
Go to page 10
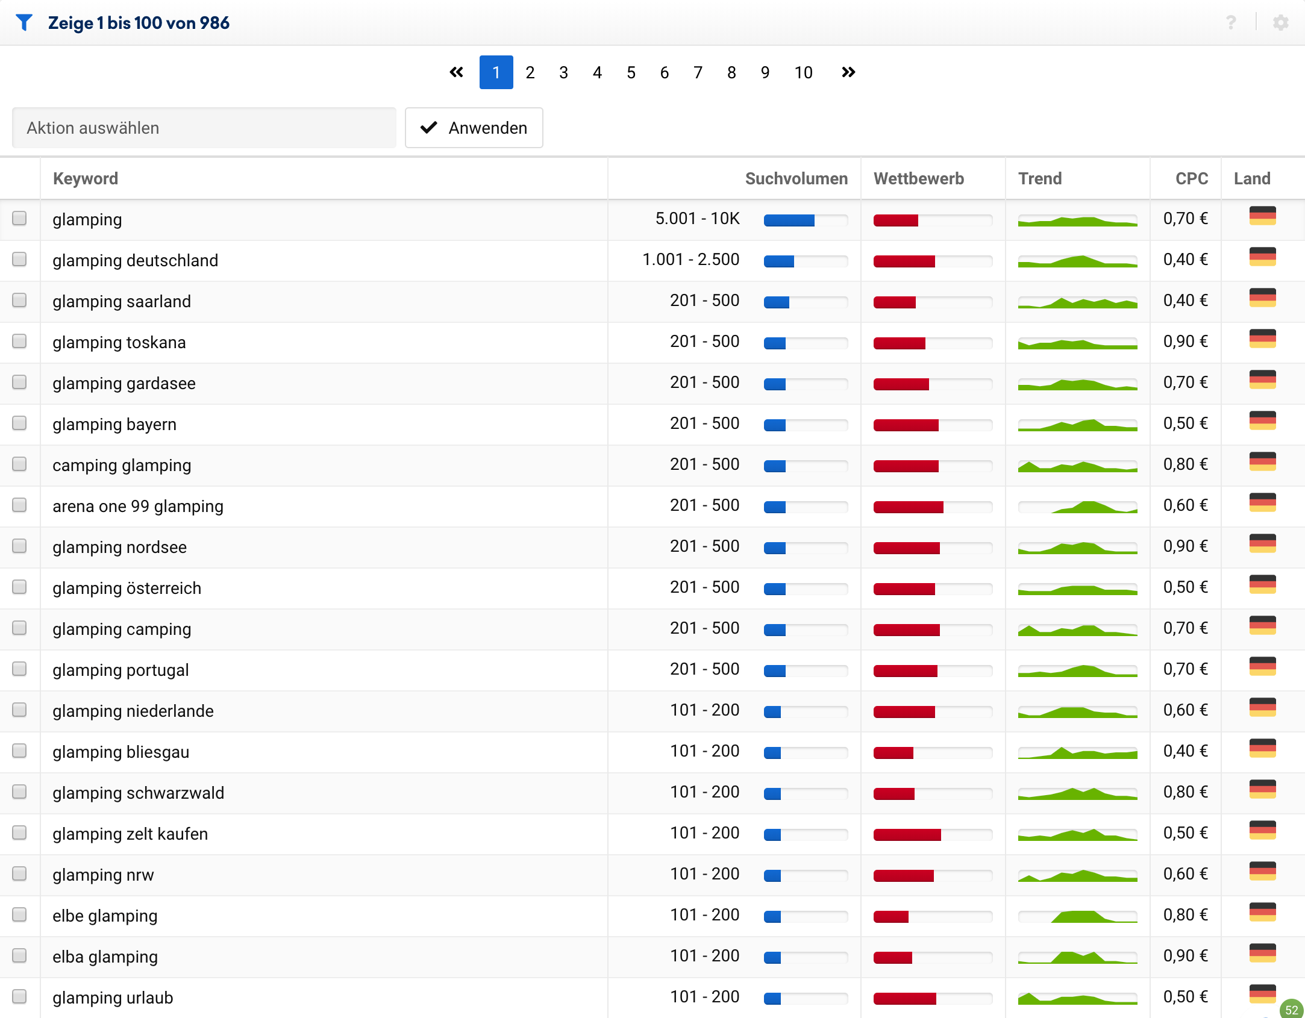(803, 72)
